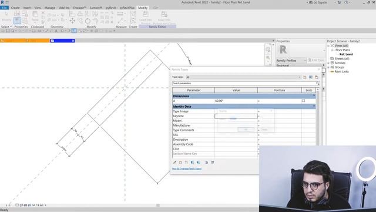Click Load into Project button

145,18
